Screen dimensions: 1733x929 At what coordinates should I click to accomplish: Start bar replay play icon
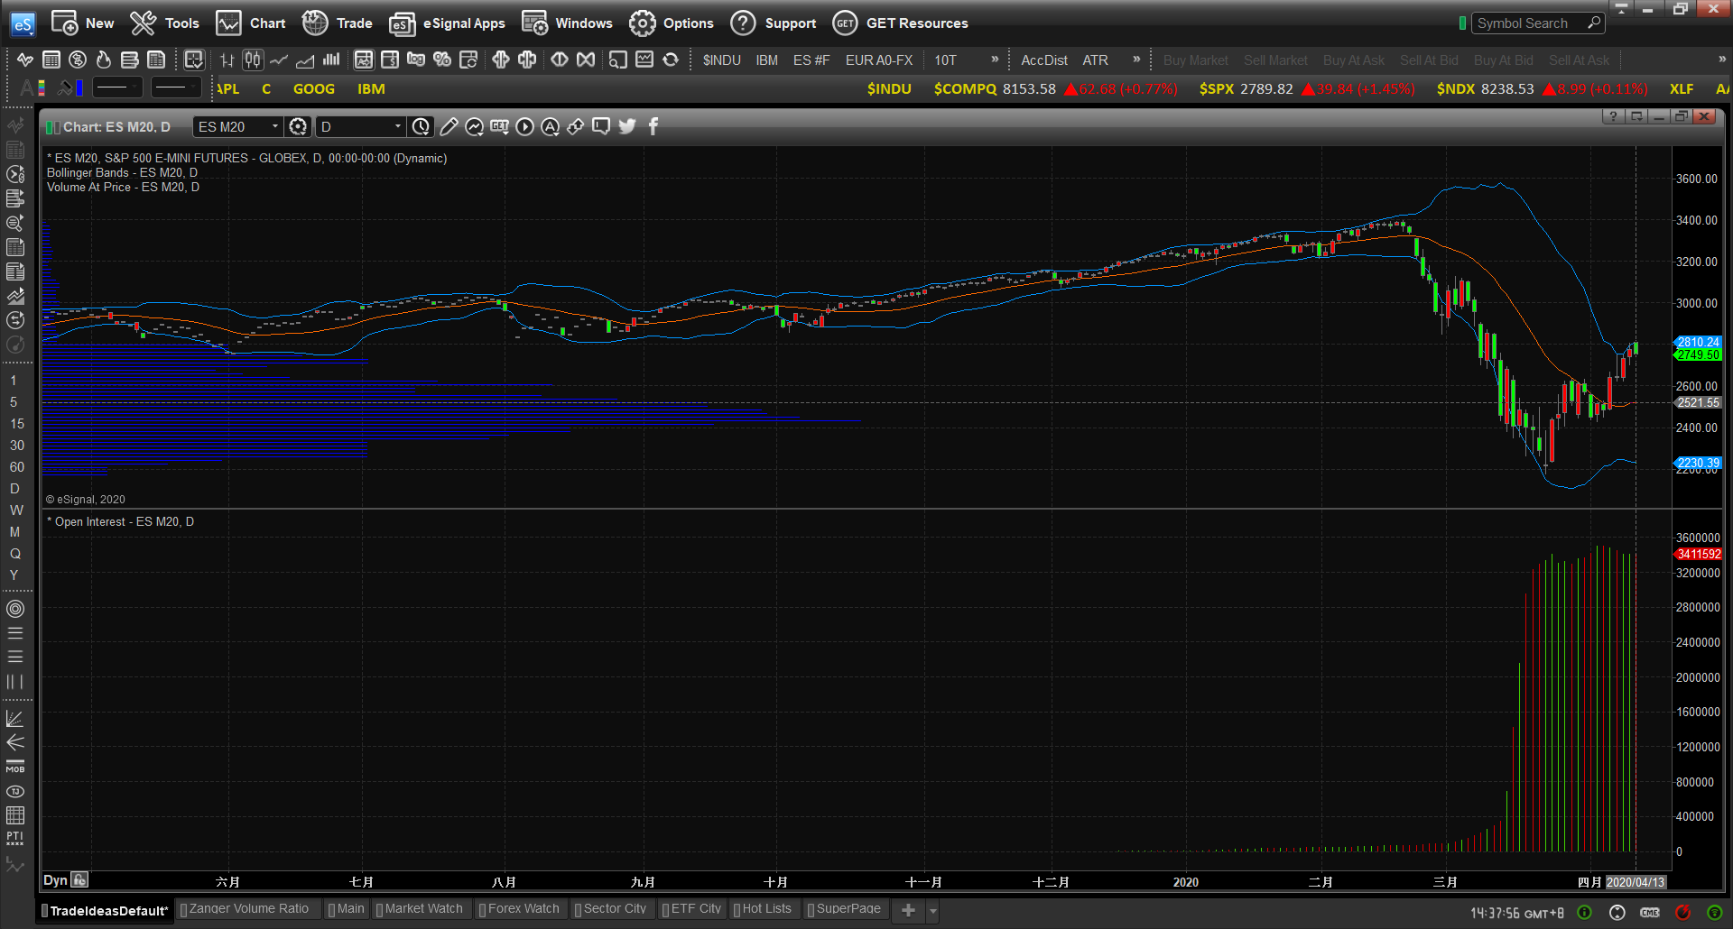524,126
